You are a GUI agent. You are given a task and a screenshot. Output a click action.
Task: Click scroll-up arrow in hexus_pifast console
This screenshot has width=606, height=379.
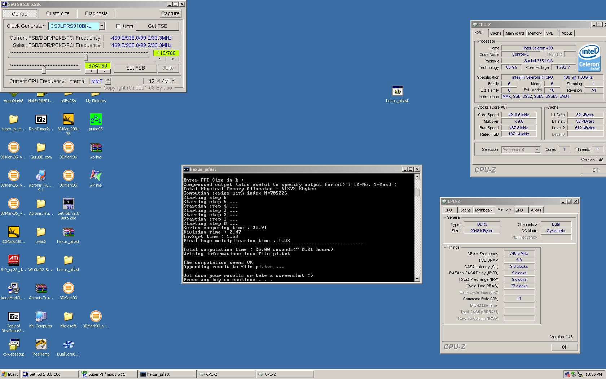[417, 177]
